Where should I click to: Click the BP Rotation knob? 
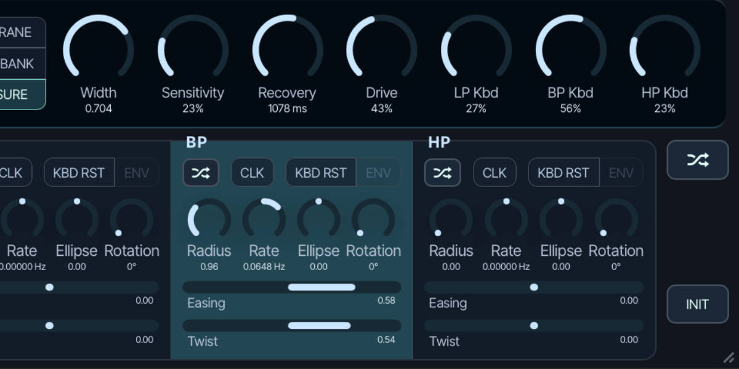pos(373,219)
